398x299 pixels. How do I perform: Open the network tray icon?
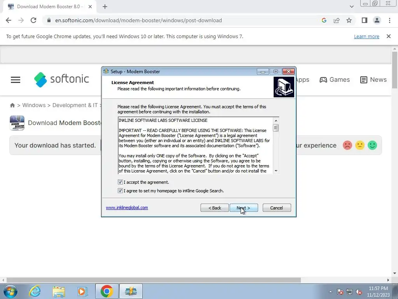tap(349, 292)
